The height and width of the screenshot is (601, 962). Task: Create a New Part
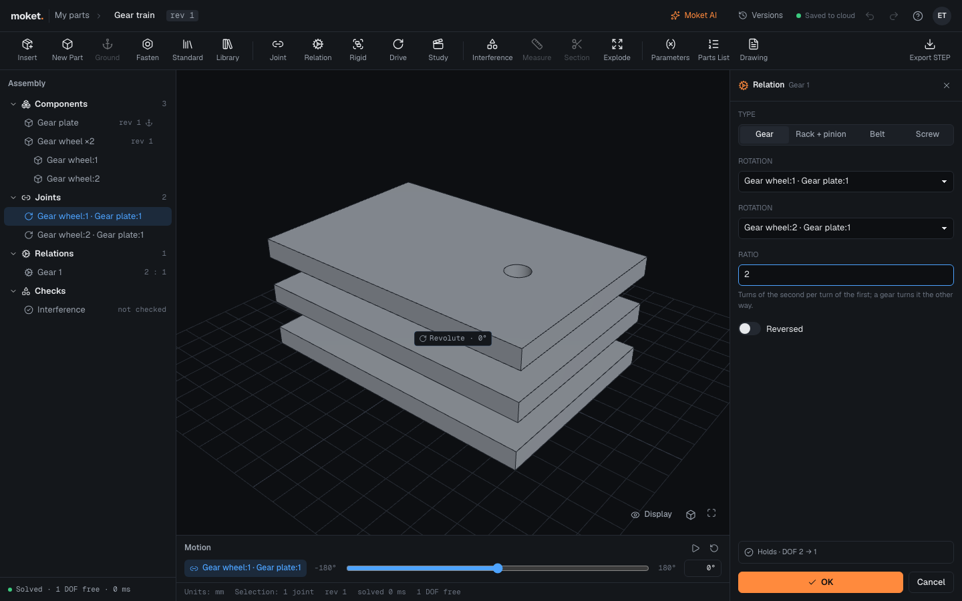(x=67, y=50)
